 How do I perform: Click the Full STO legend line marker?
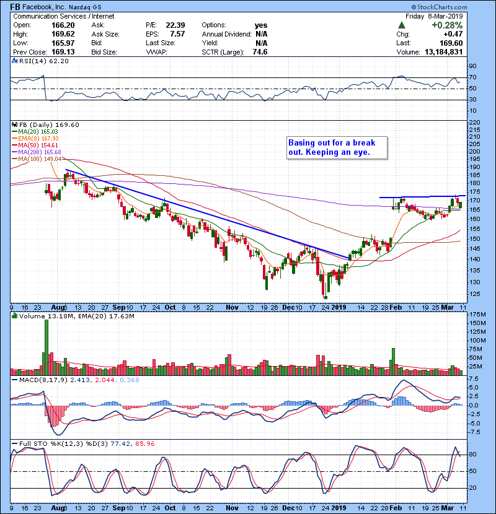[x=14, y=443]
